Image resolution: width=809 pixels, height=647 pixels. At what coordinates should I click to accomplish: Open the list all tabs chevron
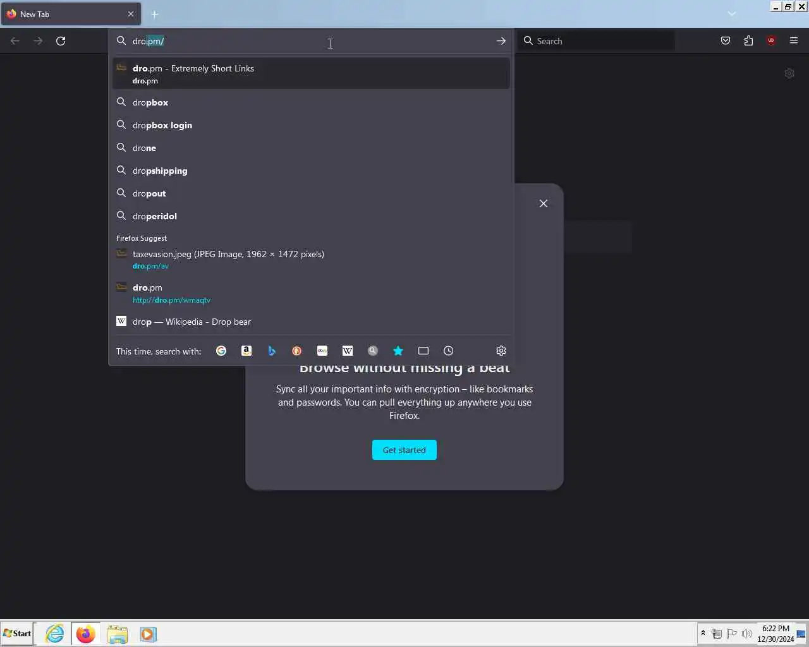[732, 14]
